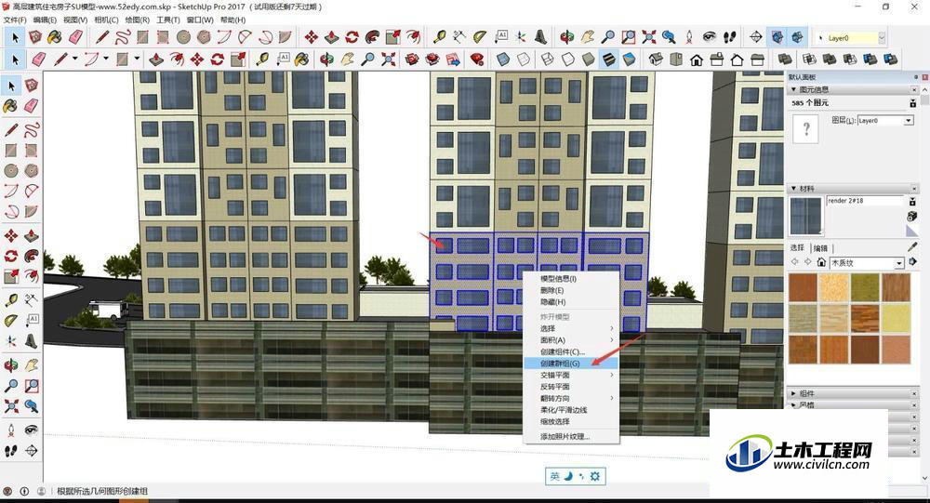Open the Iso house view
The image size is (930, 503).
pos(656,60)
